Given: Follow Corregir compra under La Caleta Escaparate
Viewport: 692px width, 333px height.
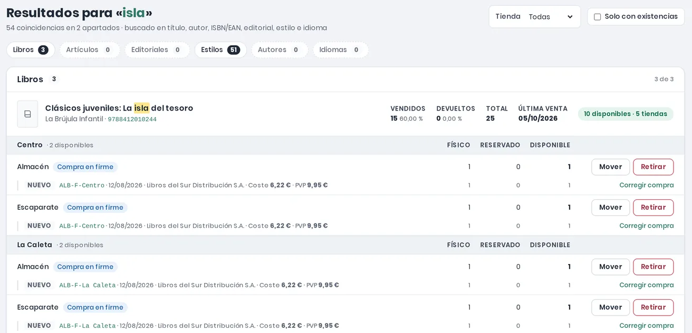Looking at the screenshot, I should pyautogui.click(x=646, y=326).
